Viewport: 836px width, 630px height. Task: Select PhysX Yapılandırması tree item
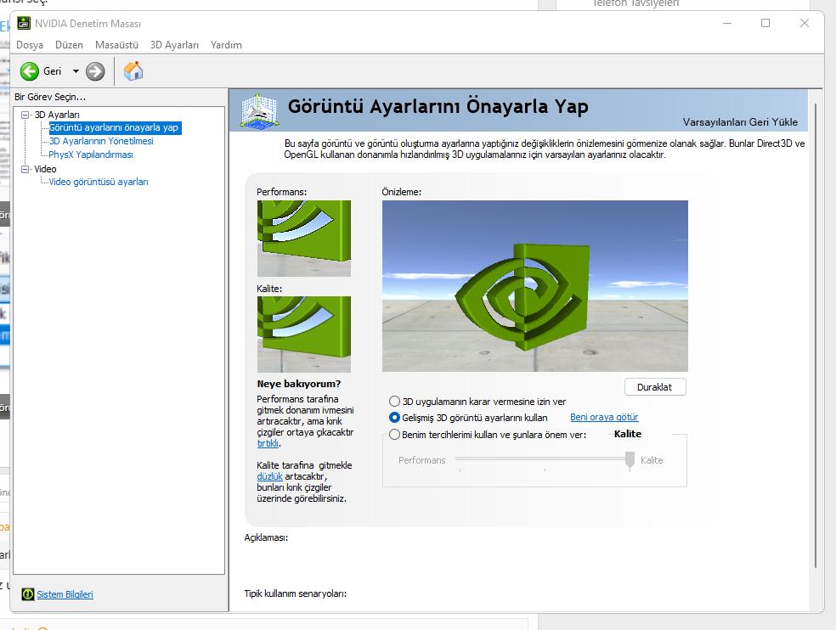pyautogui.click(x=91, y=155)
